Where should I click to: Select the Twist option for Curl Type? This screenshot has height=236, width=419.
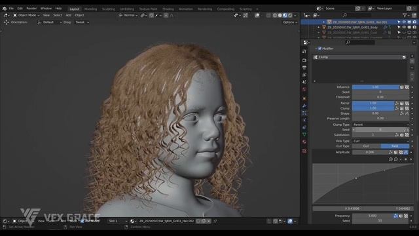pyautogui.click(x=395, y=146)
